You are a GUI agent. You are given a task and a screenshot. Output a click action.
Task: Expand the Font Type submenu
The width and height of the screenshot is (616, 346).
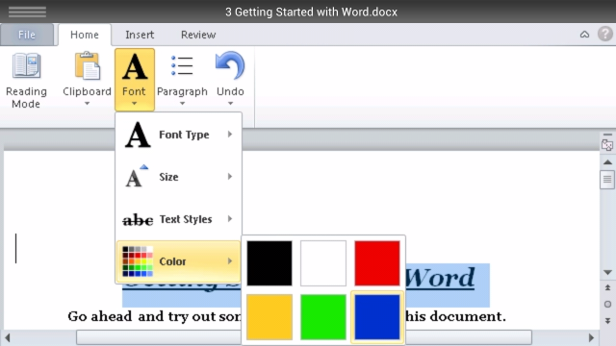click(178, 135)
